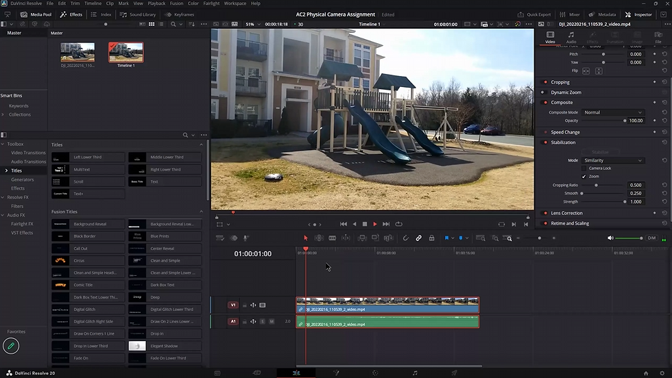
Task: Add a blue marker on the timeline
Action: [461, 238]
